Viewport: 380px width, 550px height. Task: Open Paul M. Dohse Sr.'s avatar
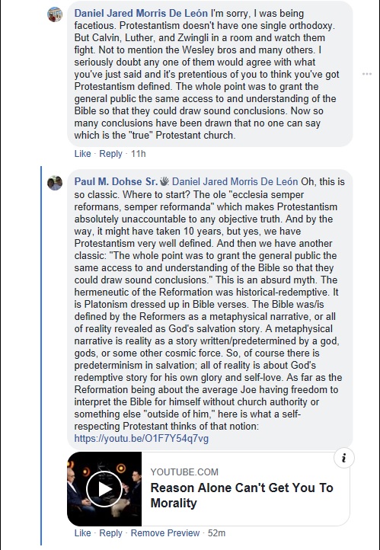(55, 183)
